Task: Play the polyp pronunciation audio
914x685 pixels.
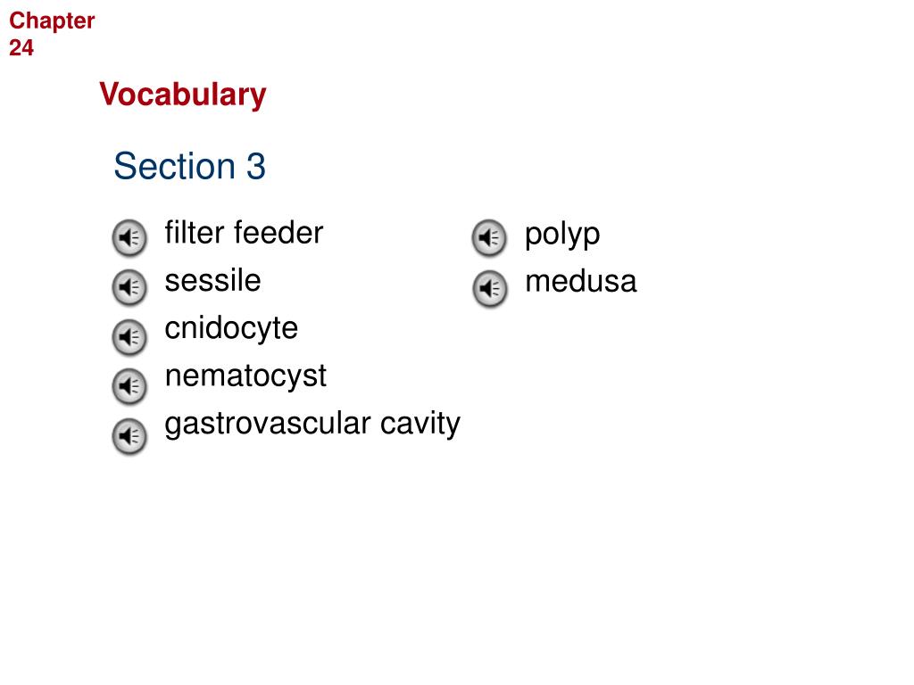Action: pyautogui.click(x=490, y=237)
